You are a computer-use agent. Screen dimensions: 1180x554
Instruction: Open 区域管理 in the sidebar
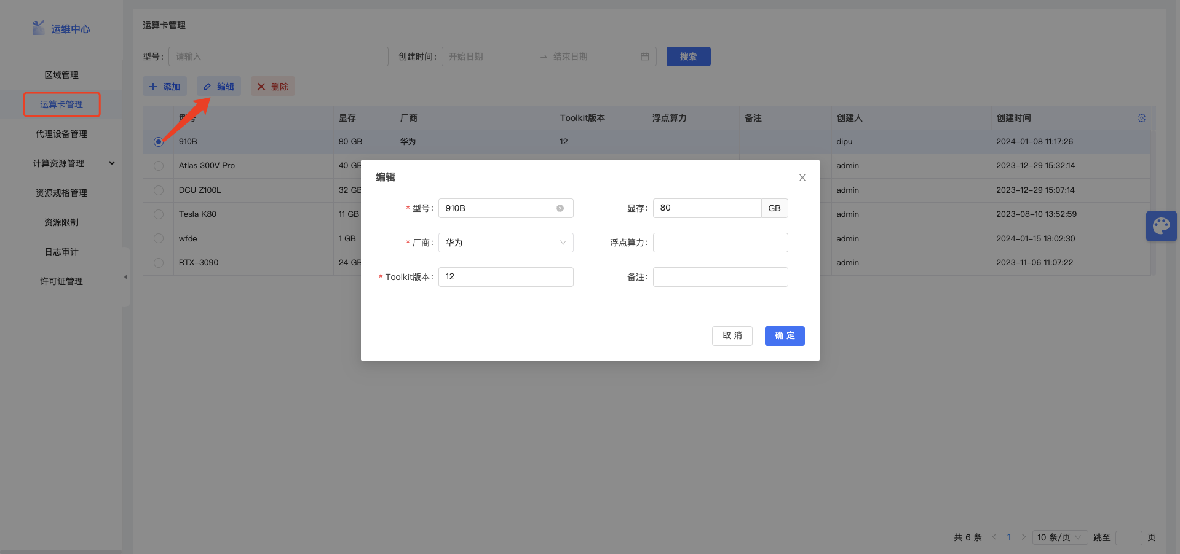61,75
